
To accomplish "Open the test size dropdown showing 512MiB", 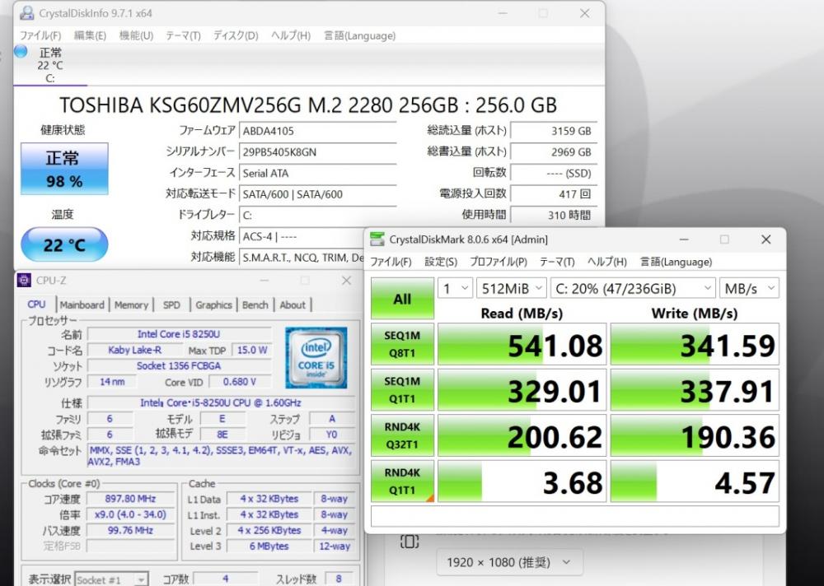I will (512, 288).
